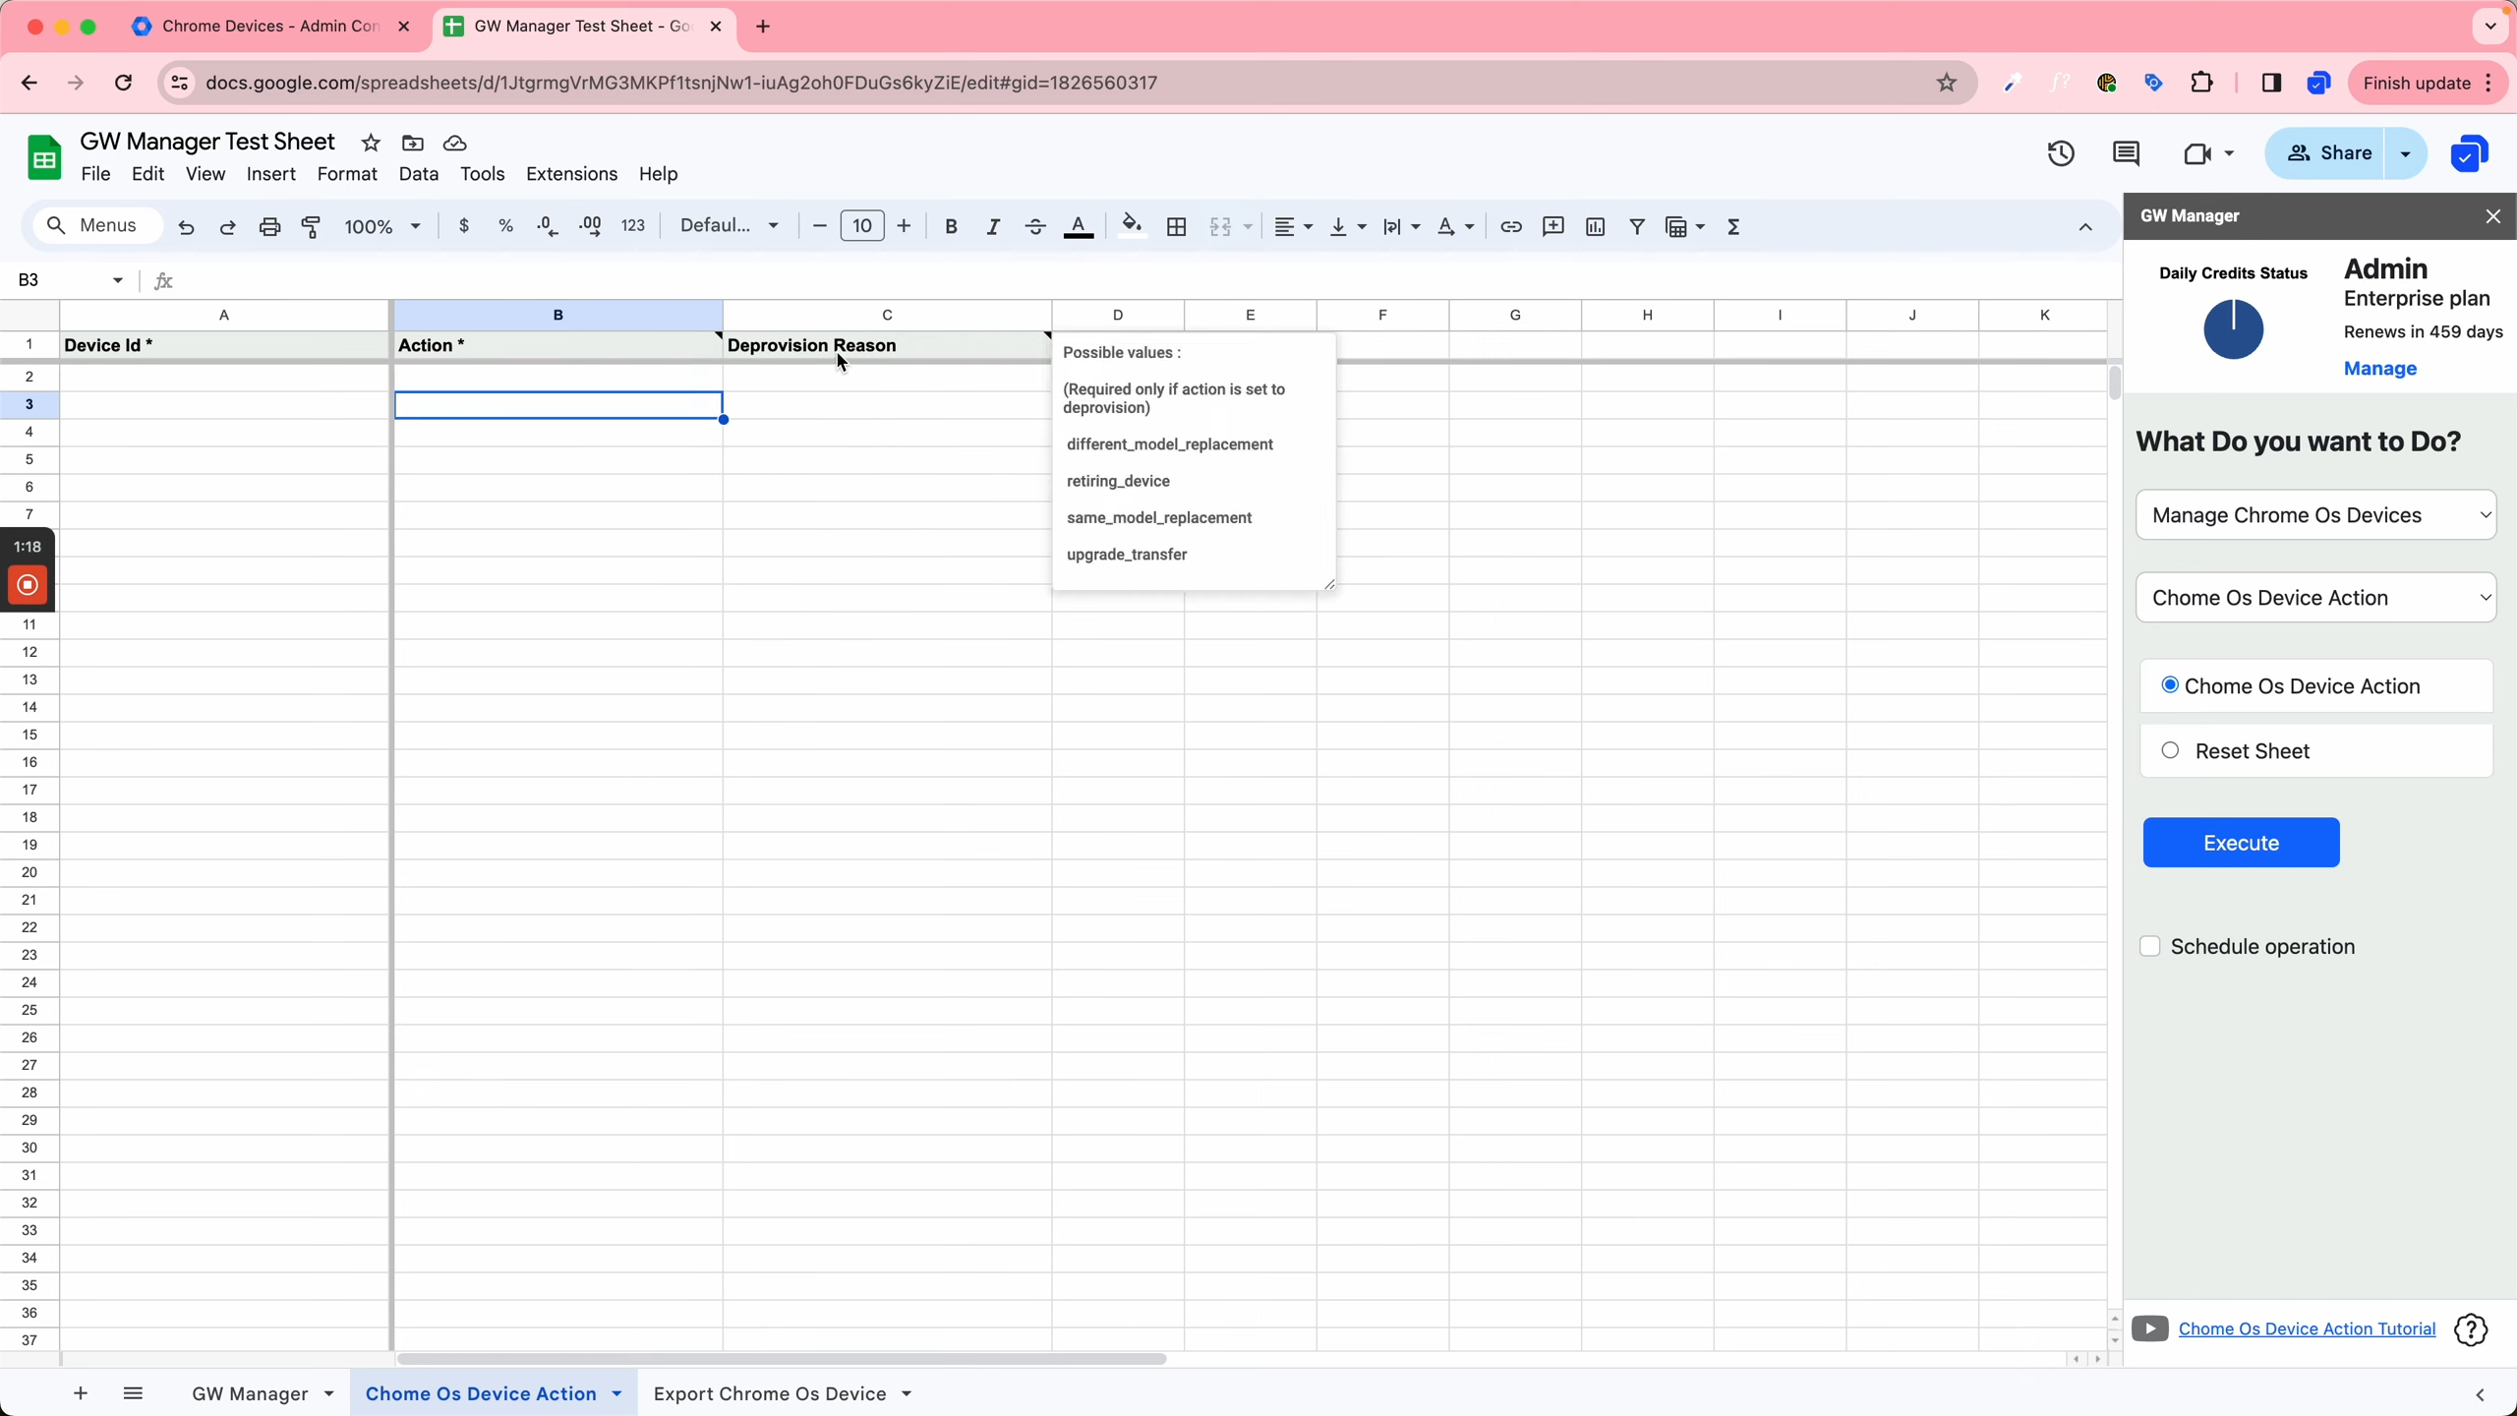Switch to the GW Manager sheet tab
2517x1416 pixels.
click(250, 1393)
